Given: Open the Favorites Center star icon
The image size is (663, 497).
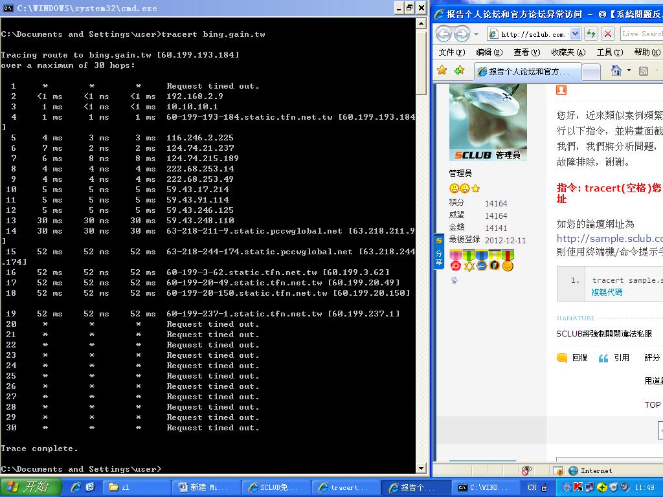Looking at the screenshot, I should (442, 71).
